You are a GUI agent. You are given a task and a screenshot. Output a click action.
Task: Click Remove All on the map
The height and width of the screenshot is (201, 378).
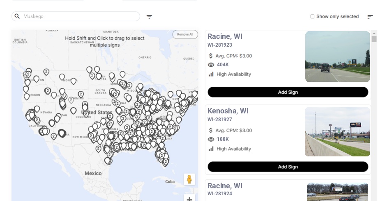(x=185, y=34)
